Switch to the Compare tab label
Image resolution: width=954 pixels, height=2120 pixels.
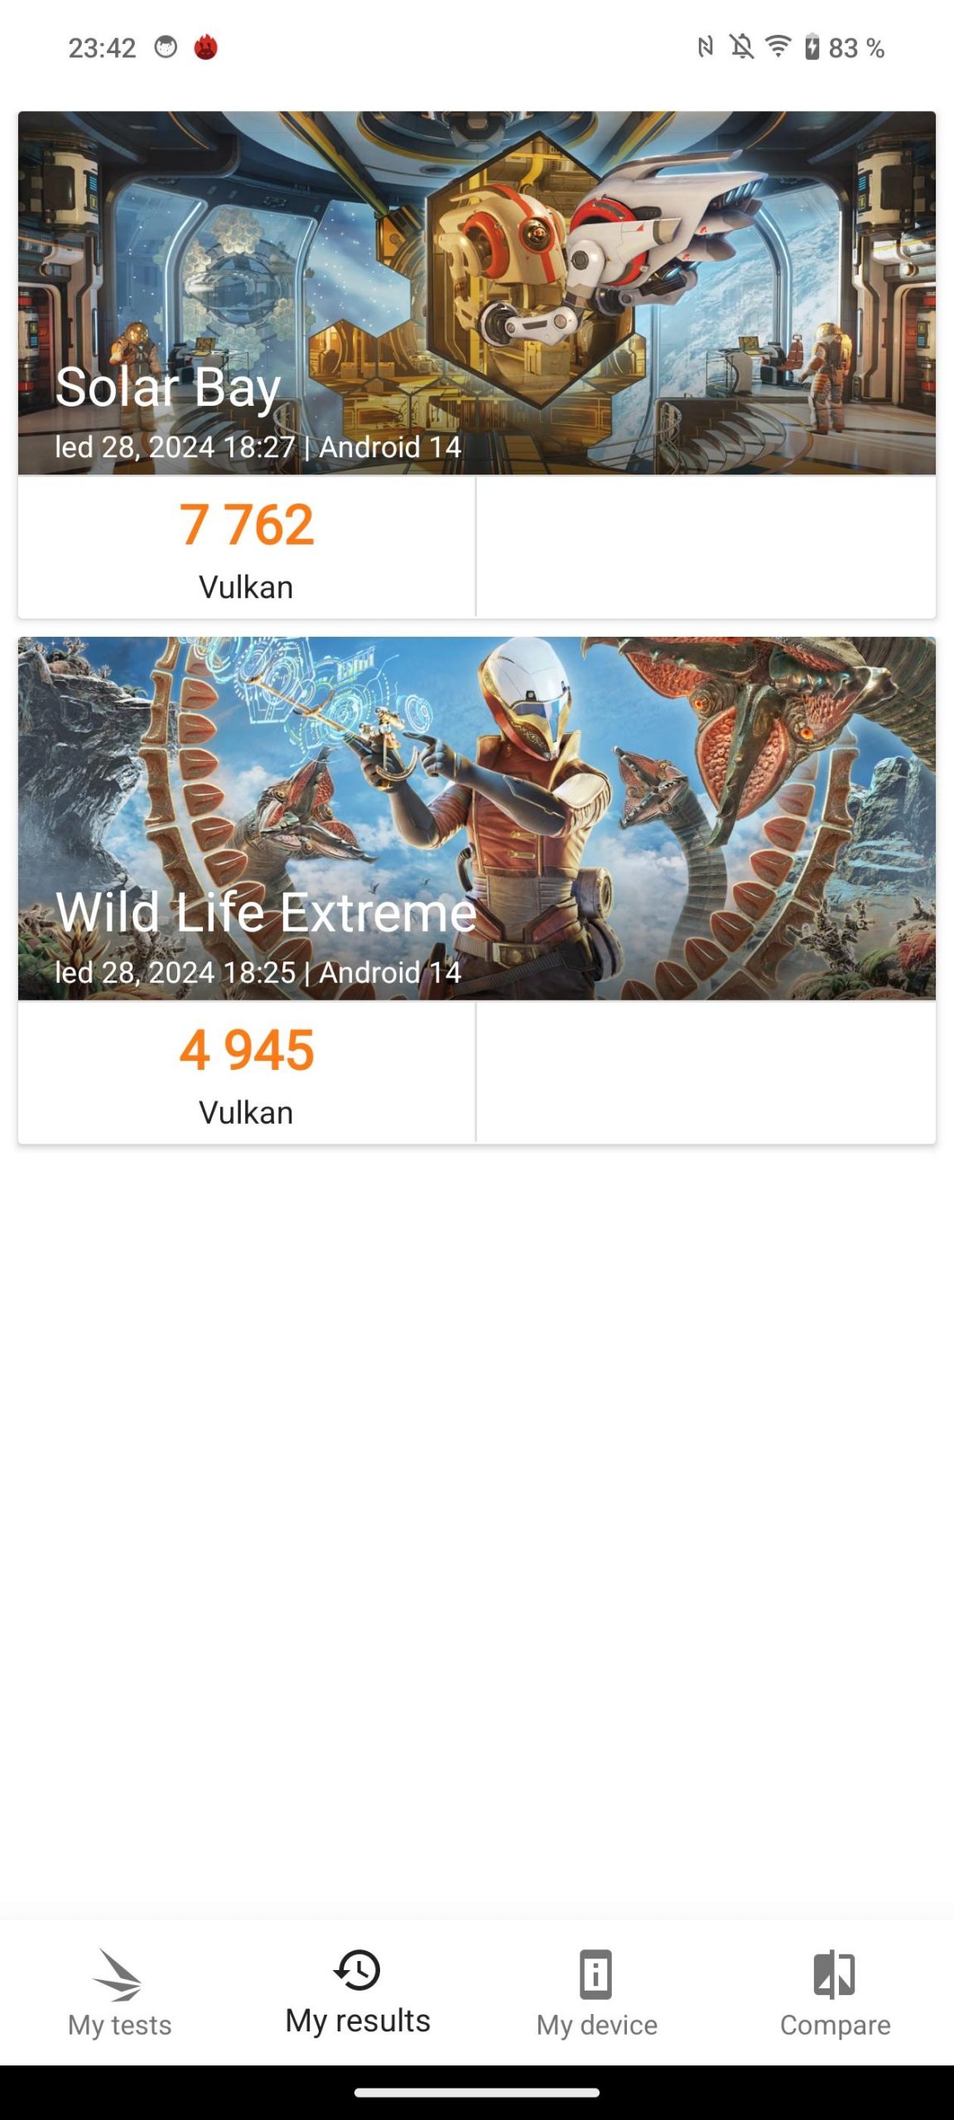click(835, 2025)
